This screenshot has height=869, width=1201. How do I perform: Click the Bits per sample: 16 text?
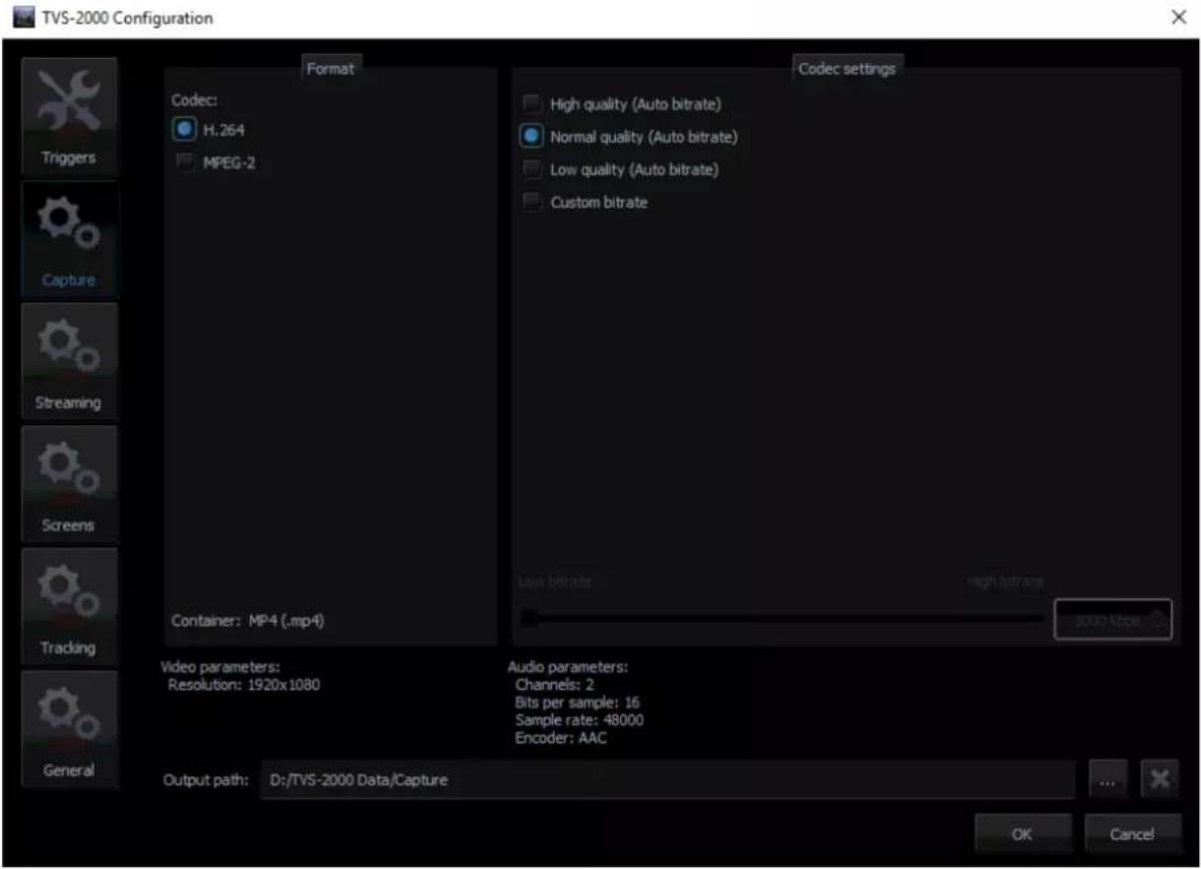[577, 702]
